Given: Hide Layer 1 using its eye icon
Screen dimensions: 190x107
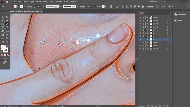Looking at the screenshot, I should [x=140, y=49].
